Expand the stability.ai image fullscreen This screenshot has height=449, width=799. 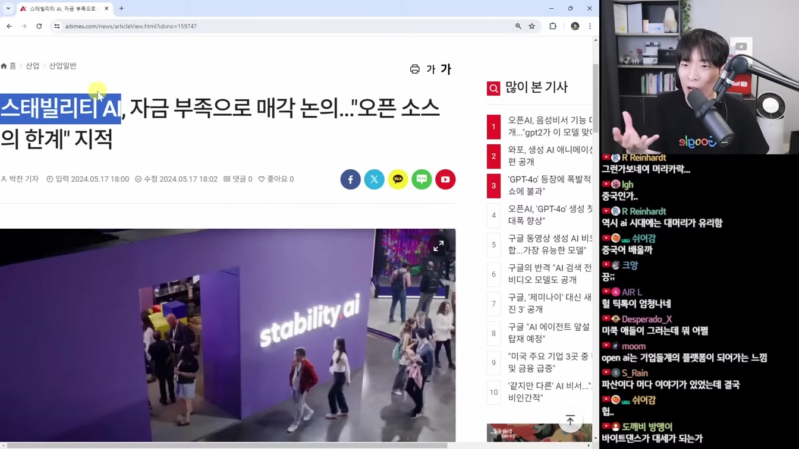pyautogui.click(x=439, y=246)
